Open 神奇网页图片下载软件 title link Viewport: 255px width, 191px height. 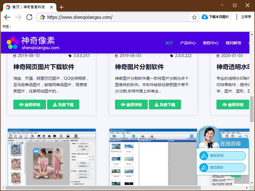coord(44,67)
